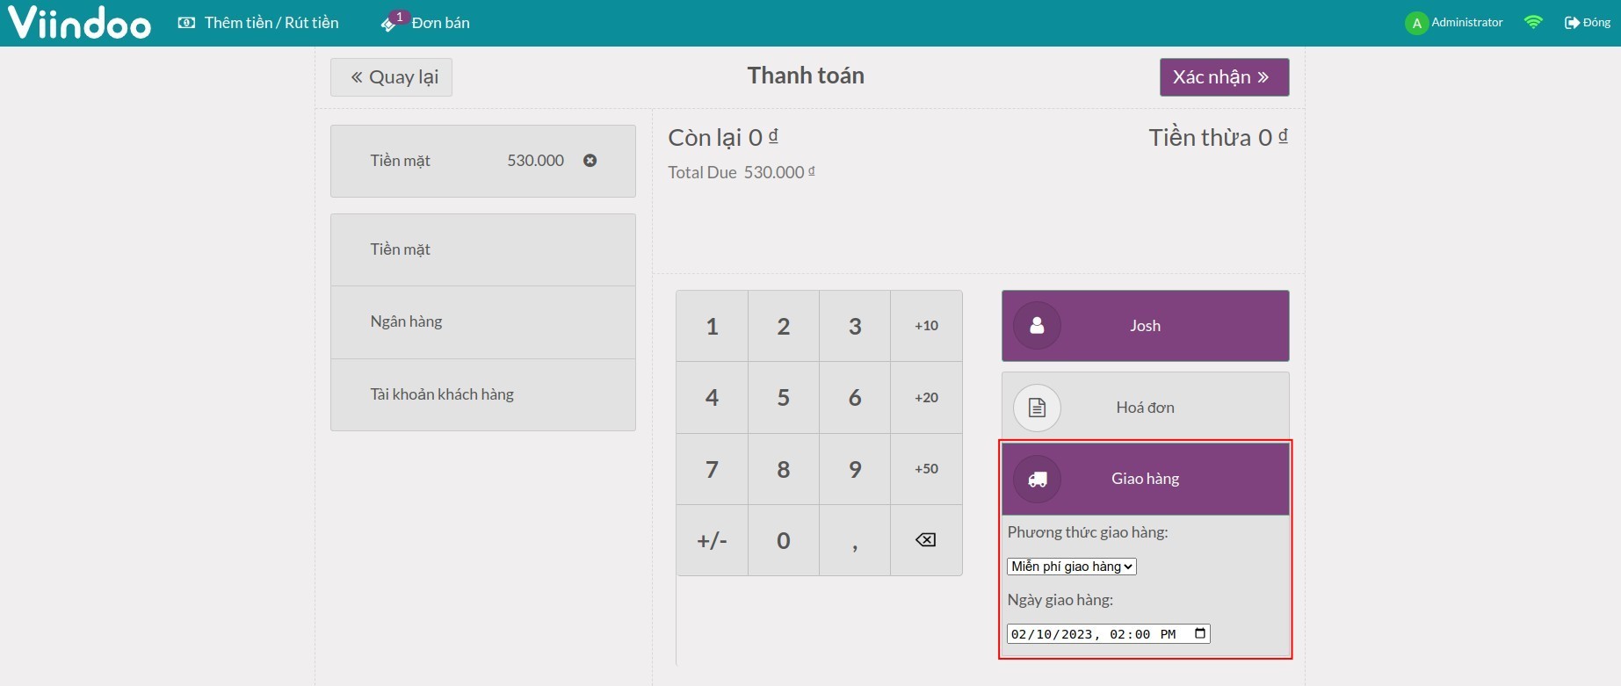Toggle the Giao hàng delivery option
The width and height of the screenshot is (1621, 686).
pos(1146,480)
